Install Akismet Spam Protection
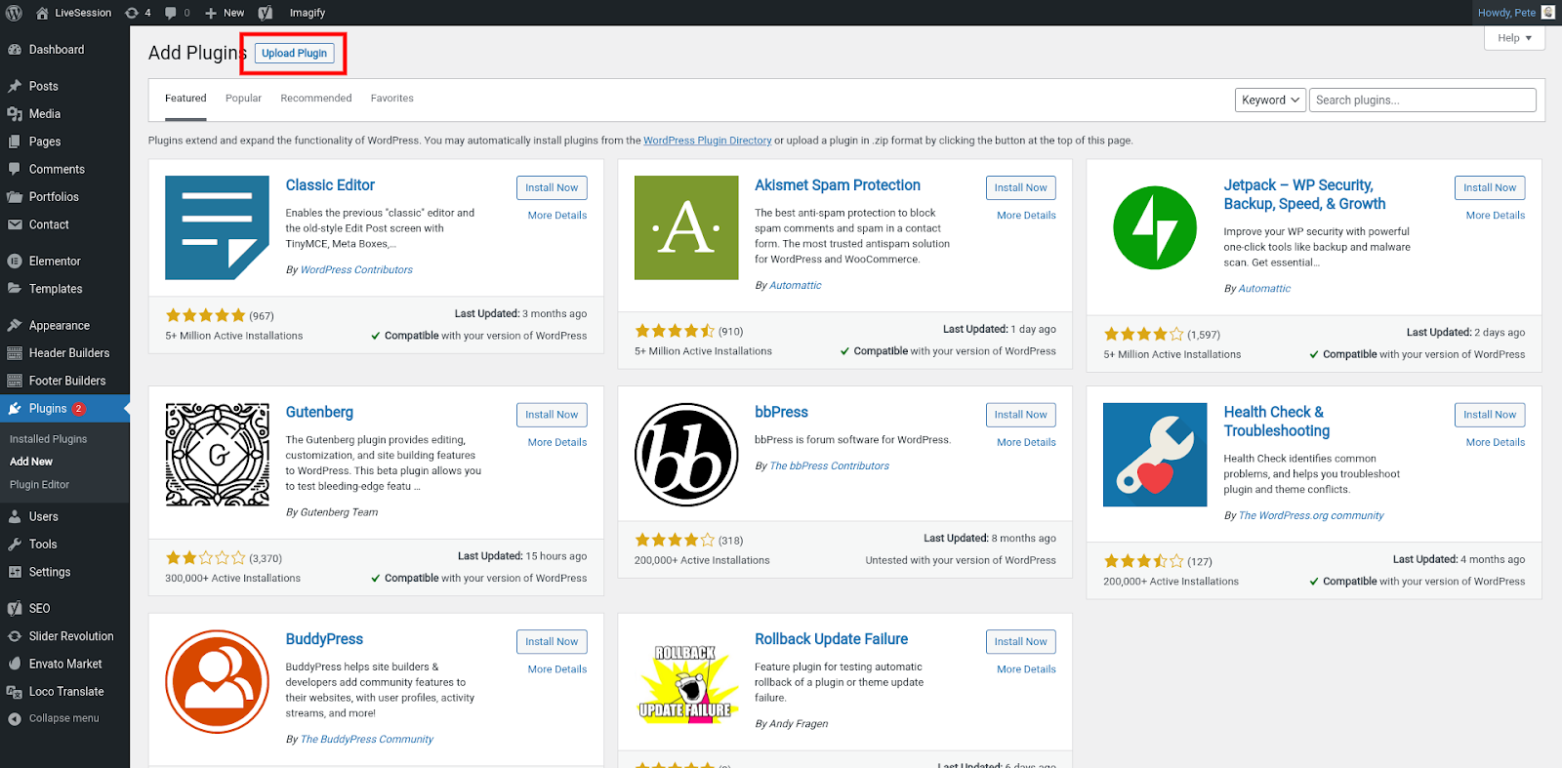The width and height of the screenshot is (1562, 768). pos(1020,187)
